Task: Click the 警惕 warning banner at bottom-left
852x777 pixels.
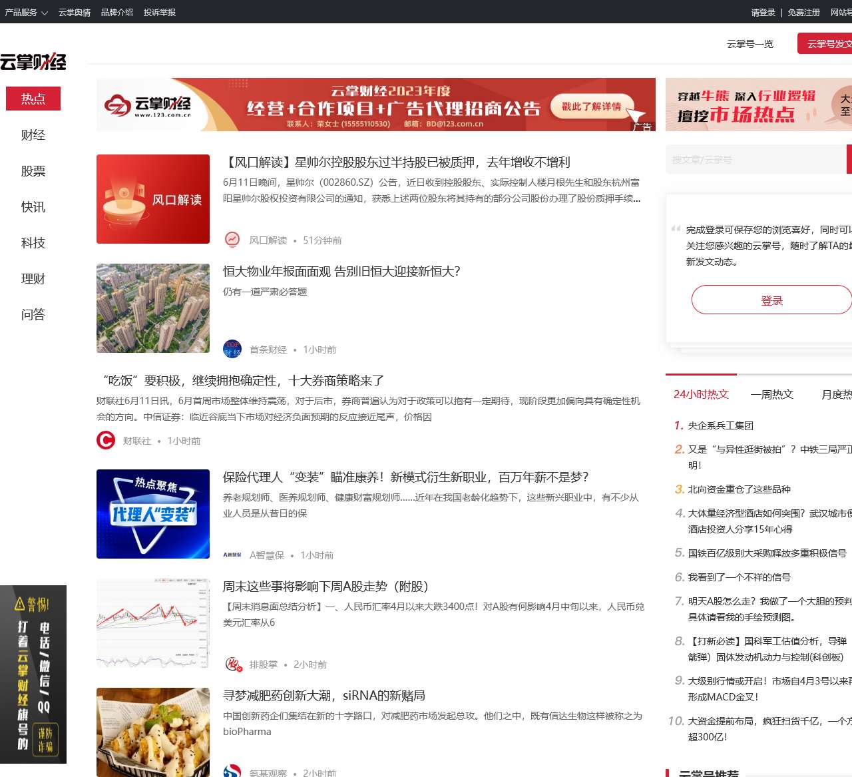Action: [x=33, y=674]
